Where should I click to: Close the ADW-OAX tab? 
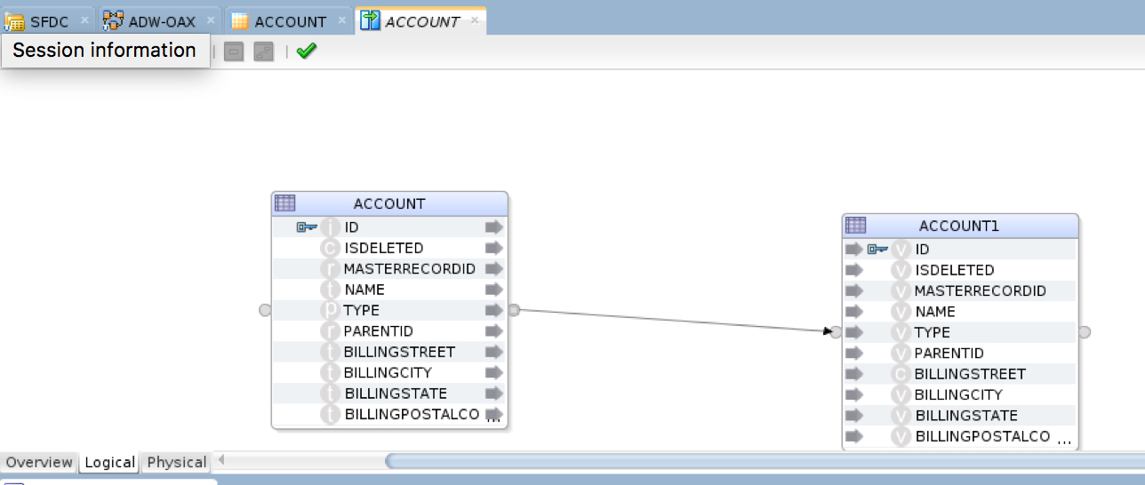[x=211, y=20]
